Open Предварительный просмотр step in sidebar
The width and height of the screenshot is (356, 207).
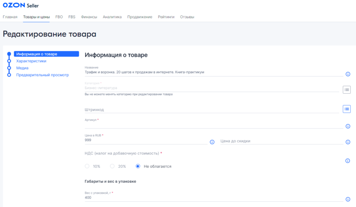(42, 75)
